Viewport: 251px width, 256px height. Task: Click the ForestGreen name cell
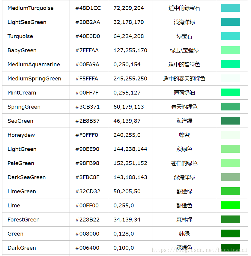[36, 219]
